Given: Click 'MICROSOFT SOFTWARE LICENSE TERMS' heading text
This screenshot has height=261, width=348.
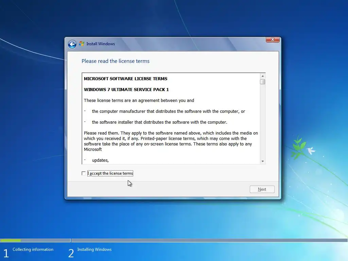Looking at the screenshot, I should tap(126, 79).
